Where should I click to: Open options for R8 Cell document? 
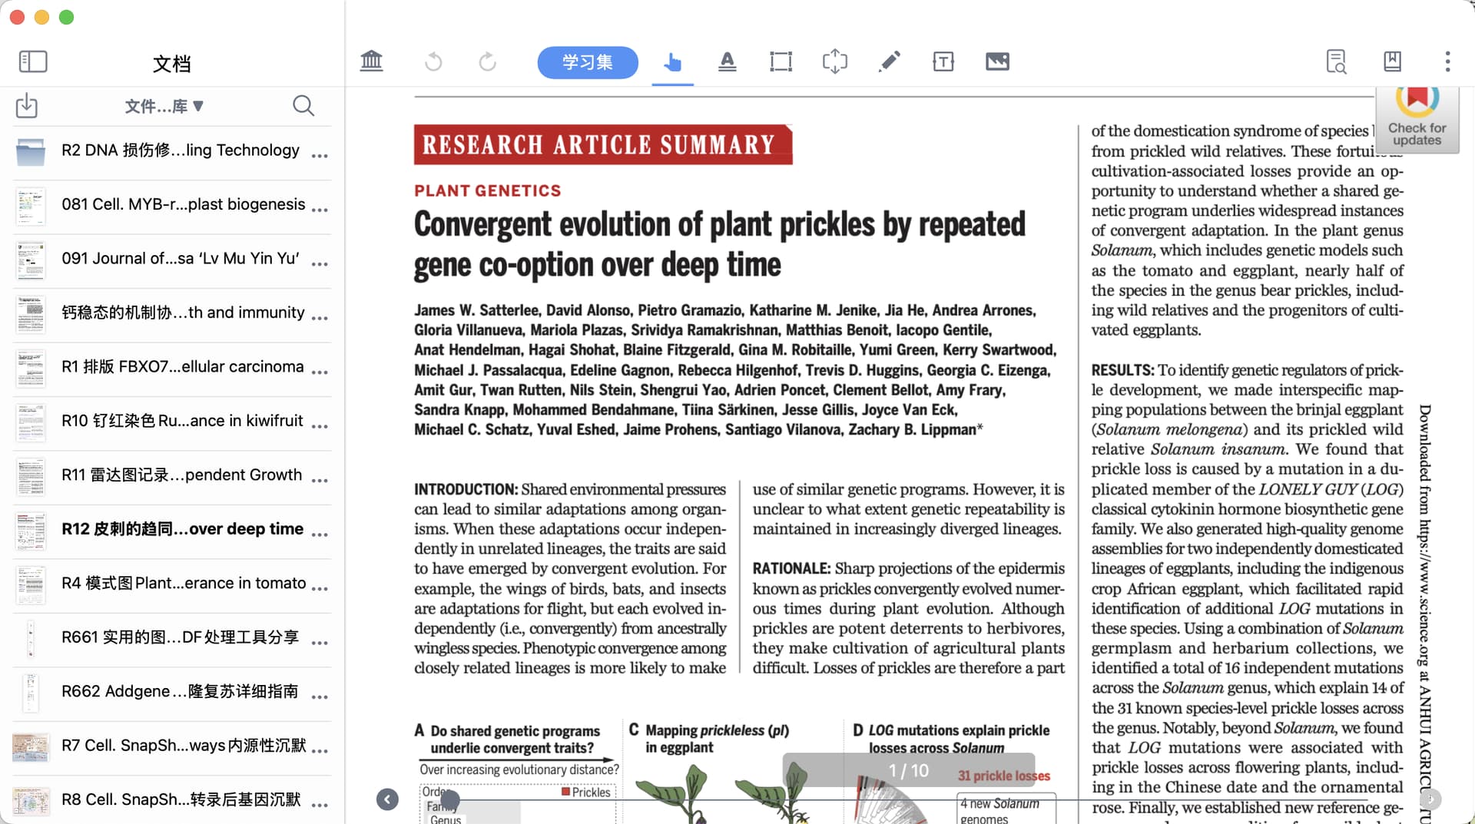320,805
